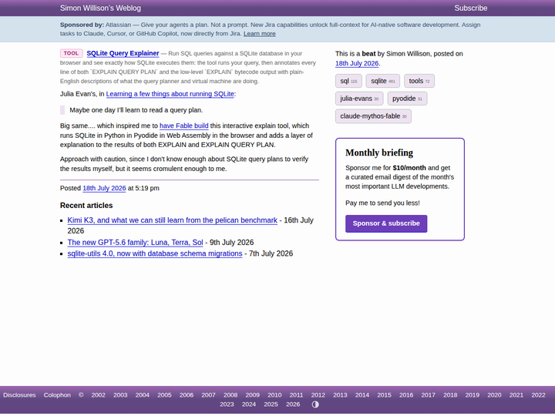Go to the 2016 archive
Screen dimensions: 555x416
click(406, 394)
